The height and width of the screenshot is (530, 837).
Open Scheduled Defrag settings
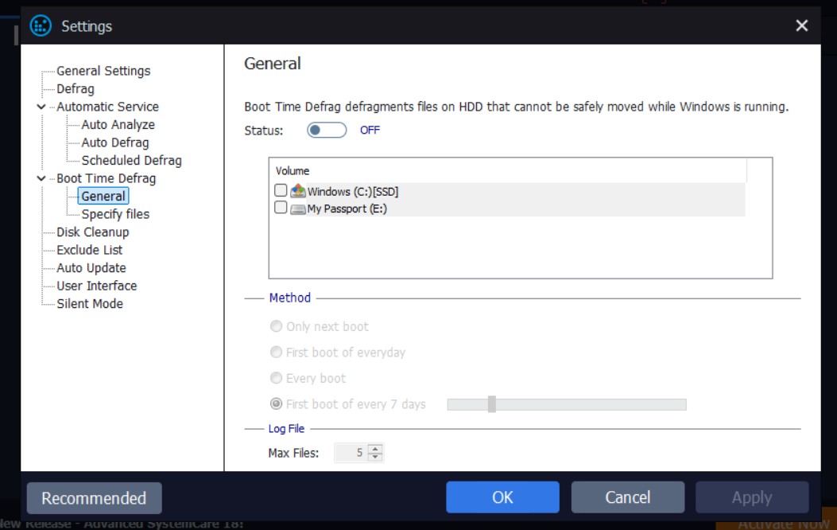(x=131, y=160)
